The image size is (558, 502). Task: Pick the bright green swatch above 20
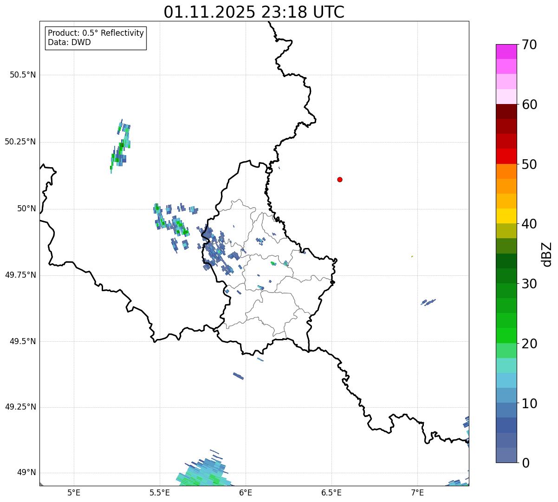(506, 335)
